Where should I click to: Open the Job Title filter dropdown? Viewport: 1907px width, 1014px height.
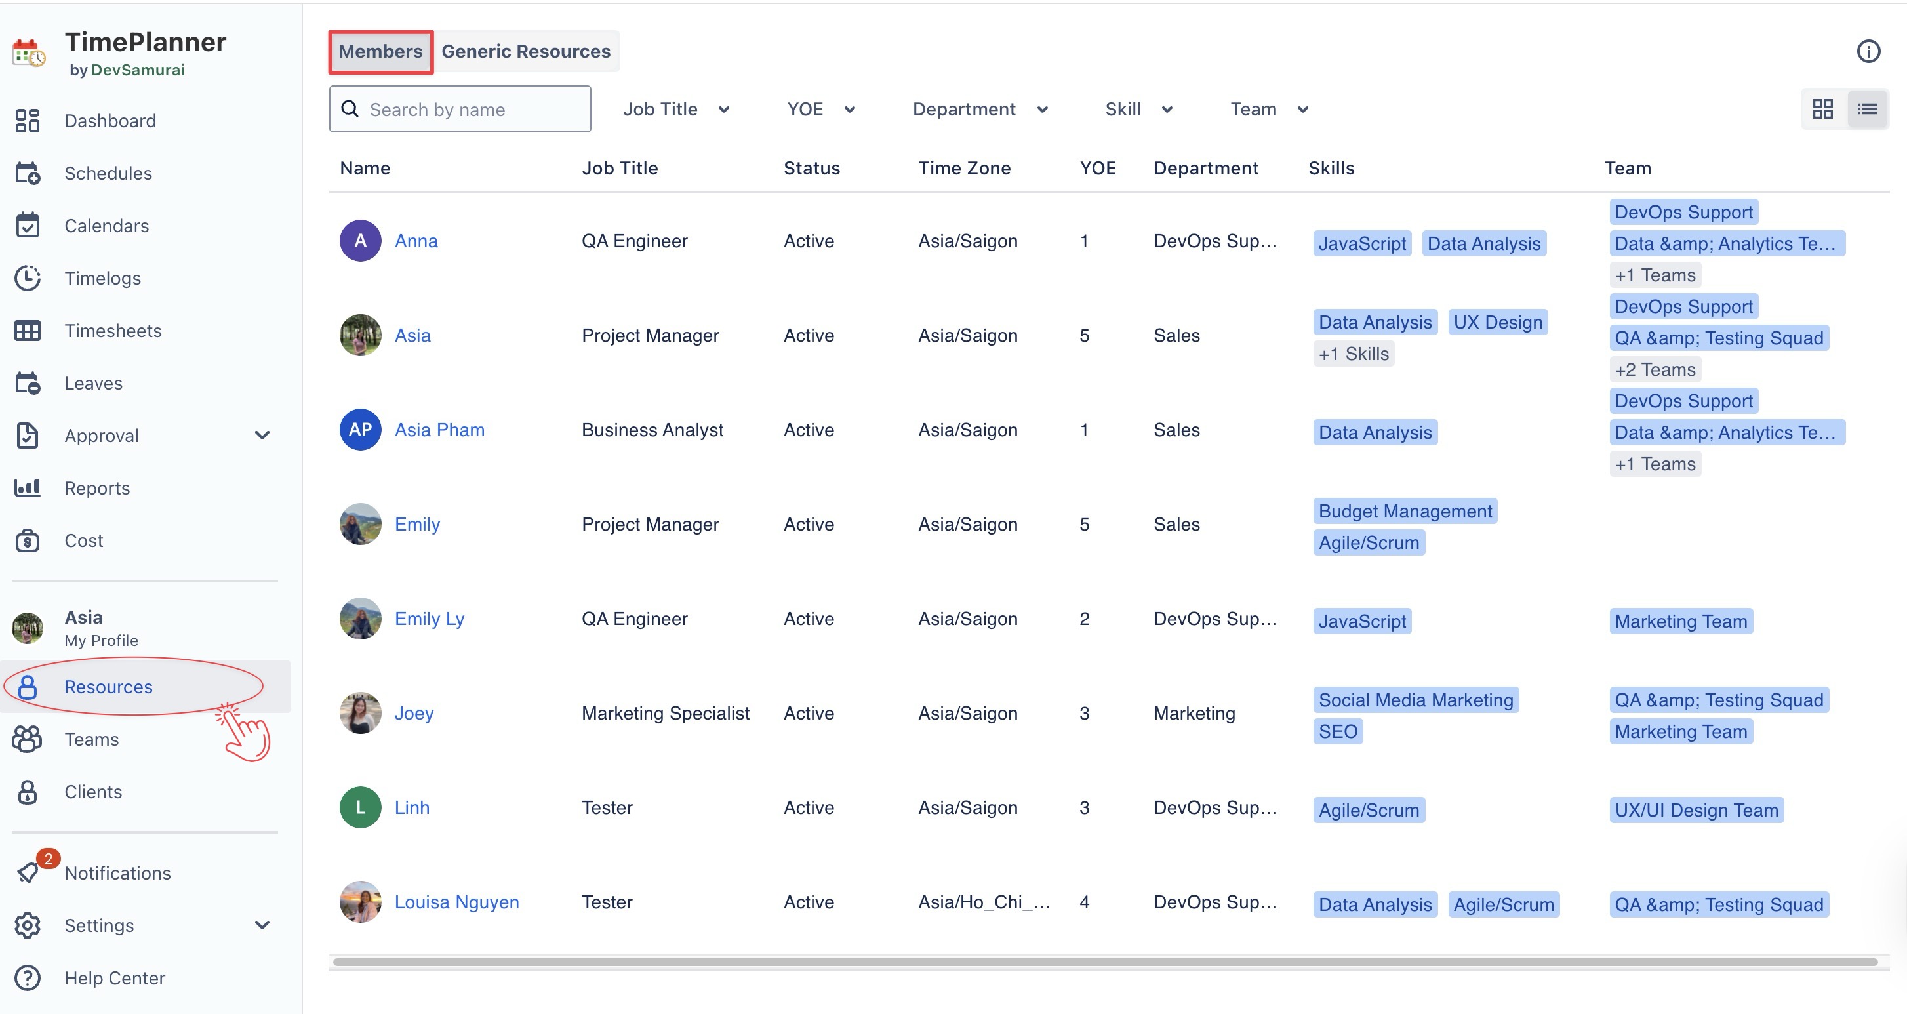point(676,110)
